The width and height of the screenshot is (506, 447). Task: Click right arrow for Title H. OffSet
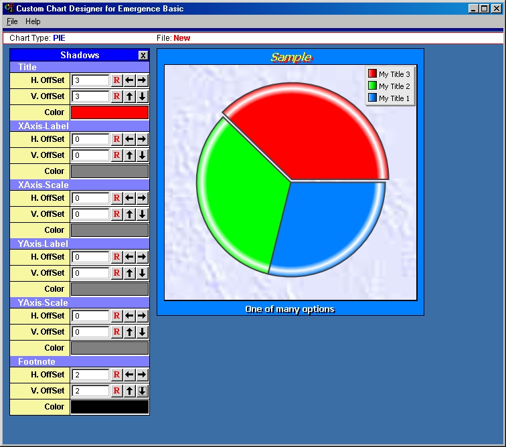coord(142,80)
